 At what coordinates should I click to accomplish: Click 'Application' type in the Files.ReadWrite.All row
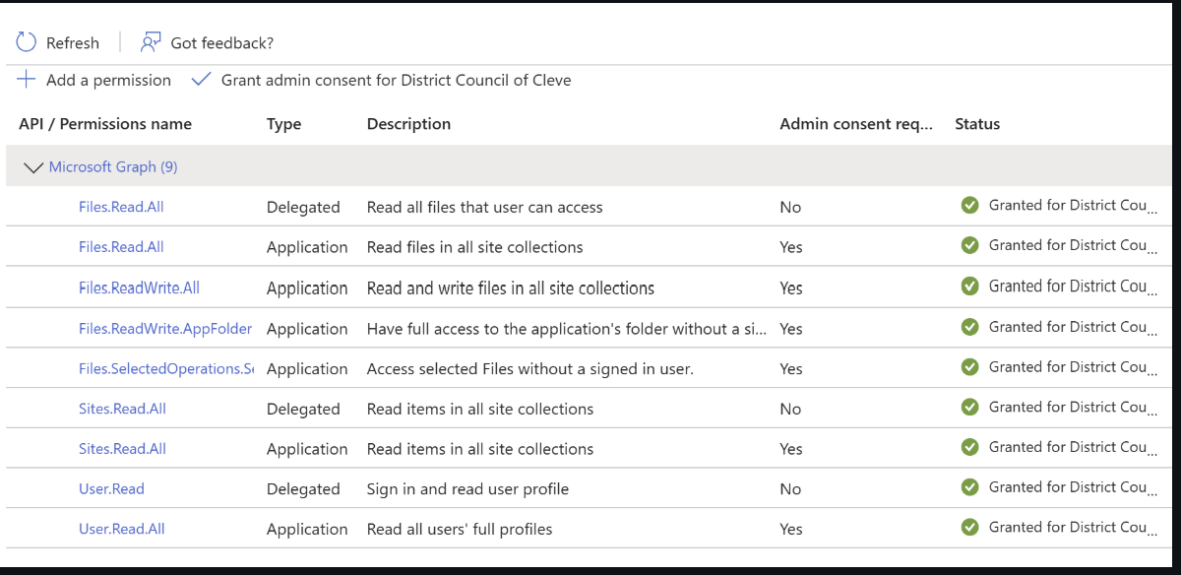307,288
